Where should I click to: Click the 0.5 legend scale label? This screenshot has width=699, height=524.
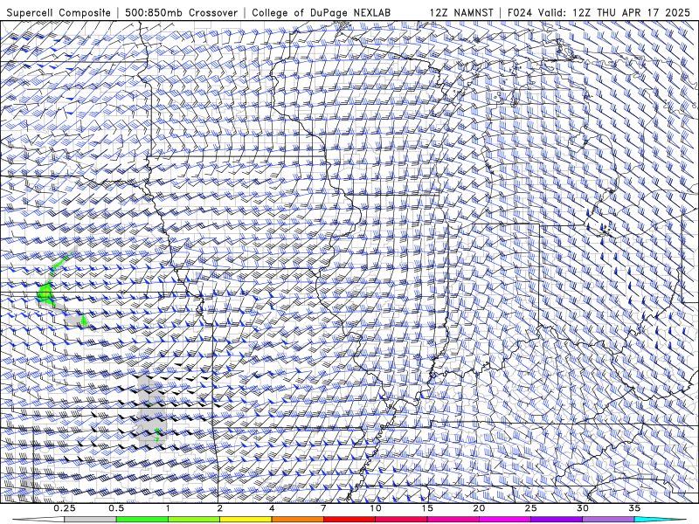(116, 508)
